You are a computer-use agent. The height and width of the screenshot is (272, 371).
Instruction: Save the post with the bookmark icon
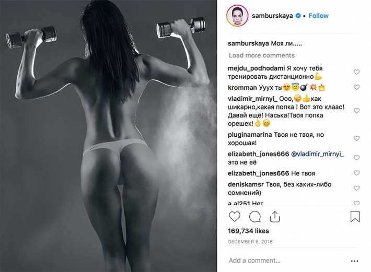355,217
